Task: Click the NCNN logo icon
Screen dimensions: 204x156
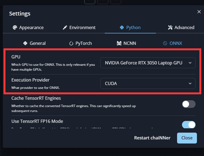Action: coord(119,43)
